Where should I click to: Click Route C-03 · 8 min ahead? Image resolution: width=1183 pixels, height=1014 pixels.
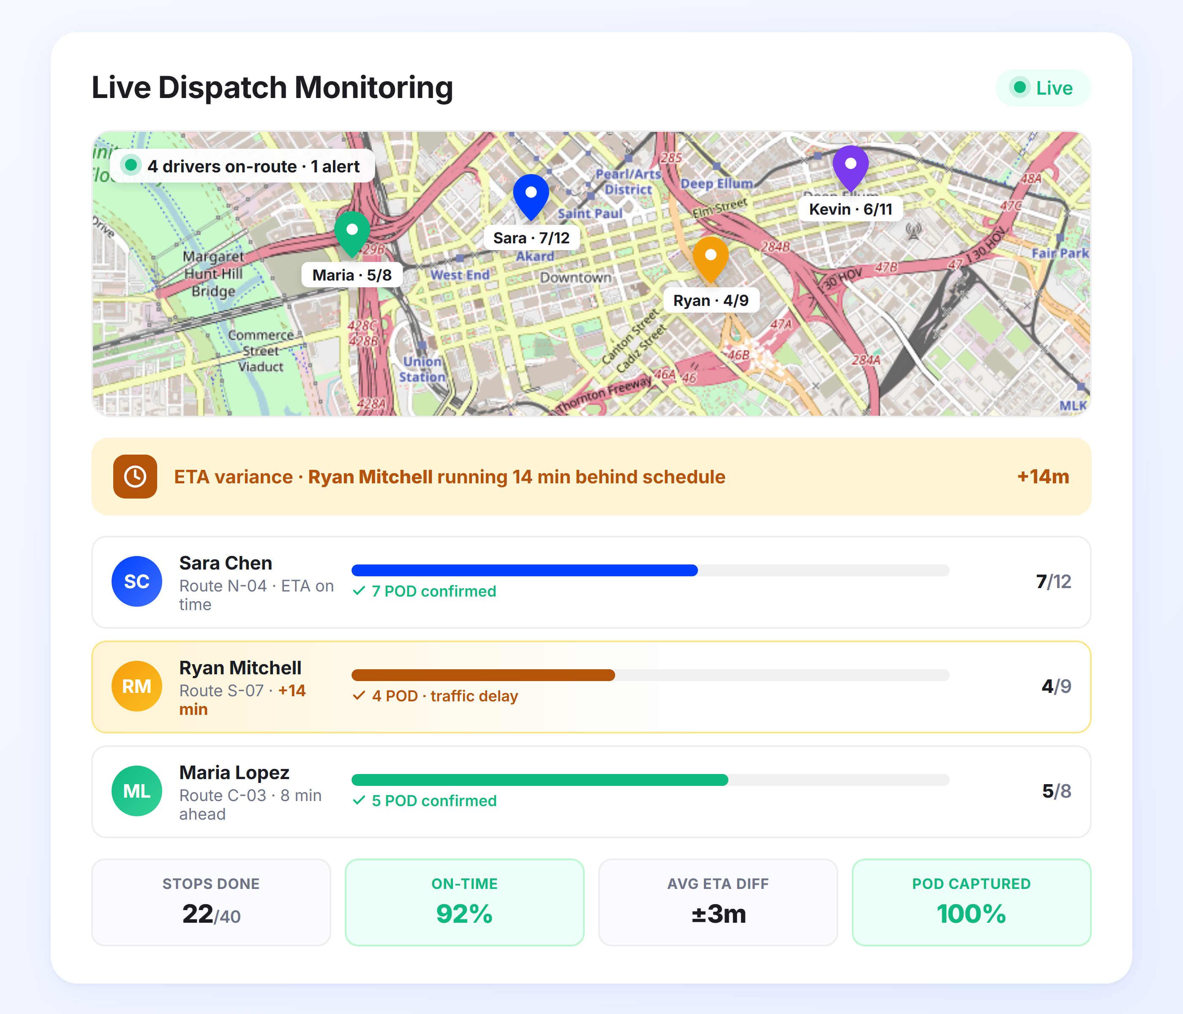250,804
